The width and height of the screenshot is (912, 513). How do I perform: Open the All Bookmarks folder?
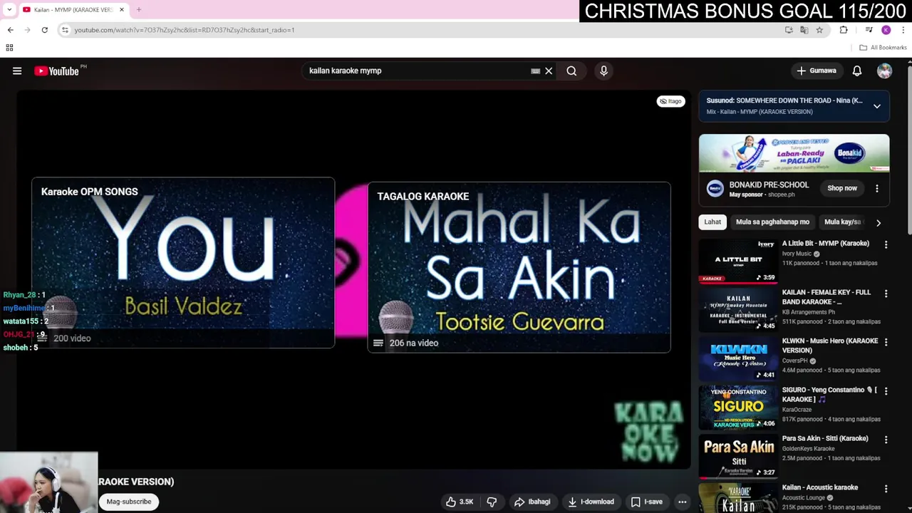(883, 48)
